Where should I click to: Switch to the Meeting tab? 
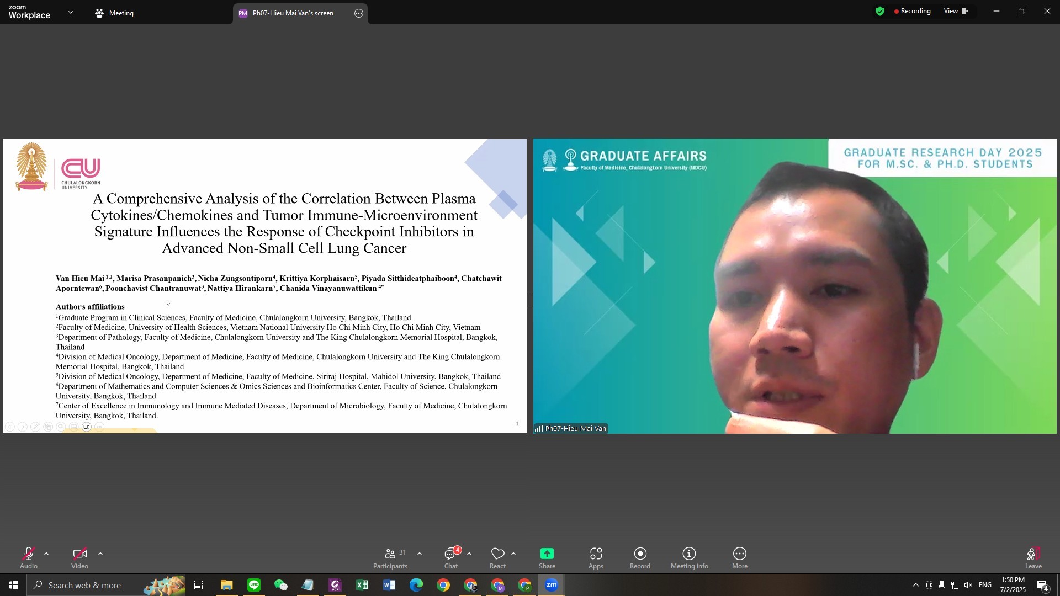(115, 13)
